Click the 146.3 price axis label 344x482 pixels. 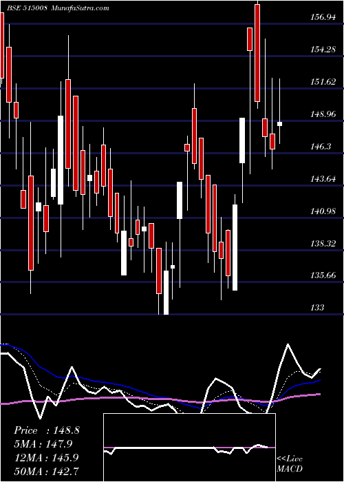point(321,147)
